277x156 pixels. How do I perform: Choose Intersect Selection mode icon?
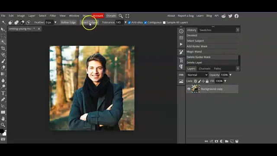tap(28, 23)
